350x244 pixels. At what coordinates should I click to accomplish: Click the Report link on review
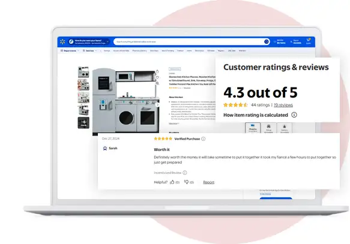209,182
